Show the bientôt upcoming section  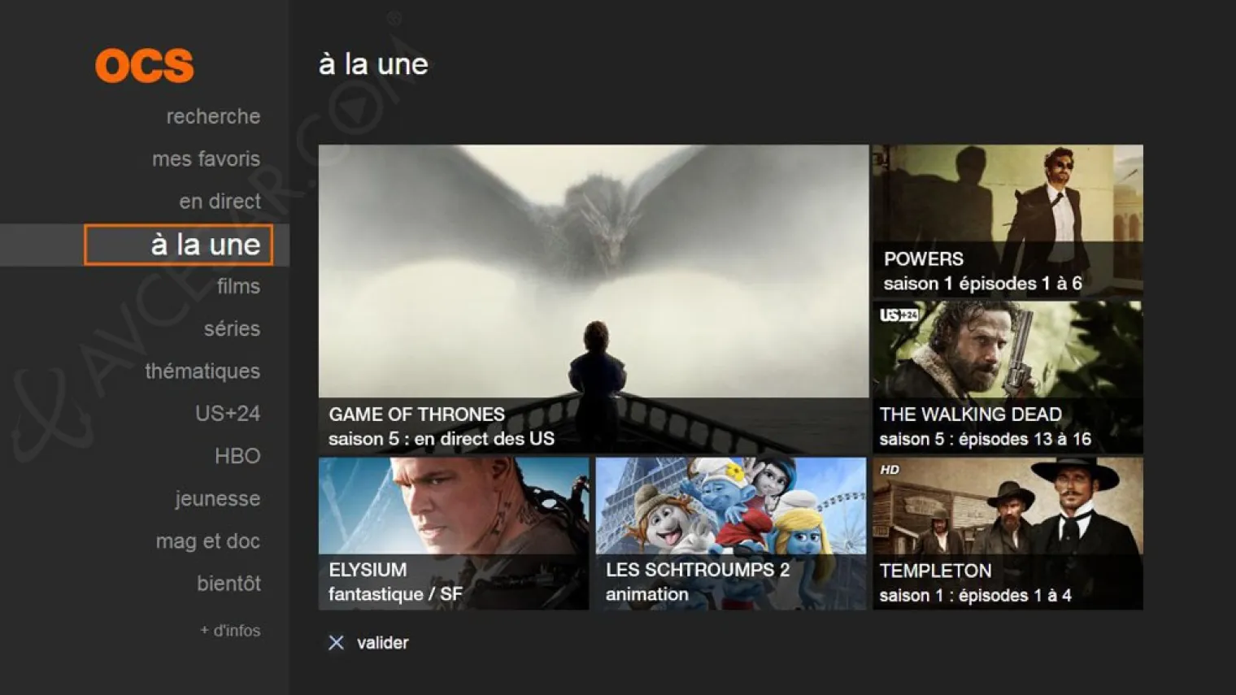[228, 583]
